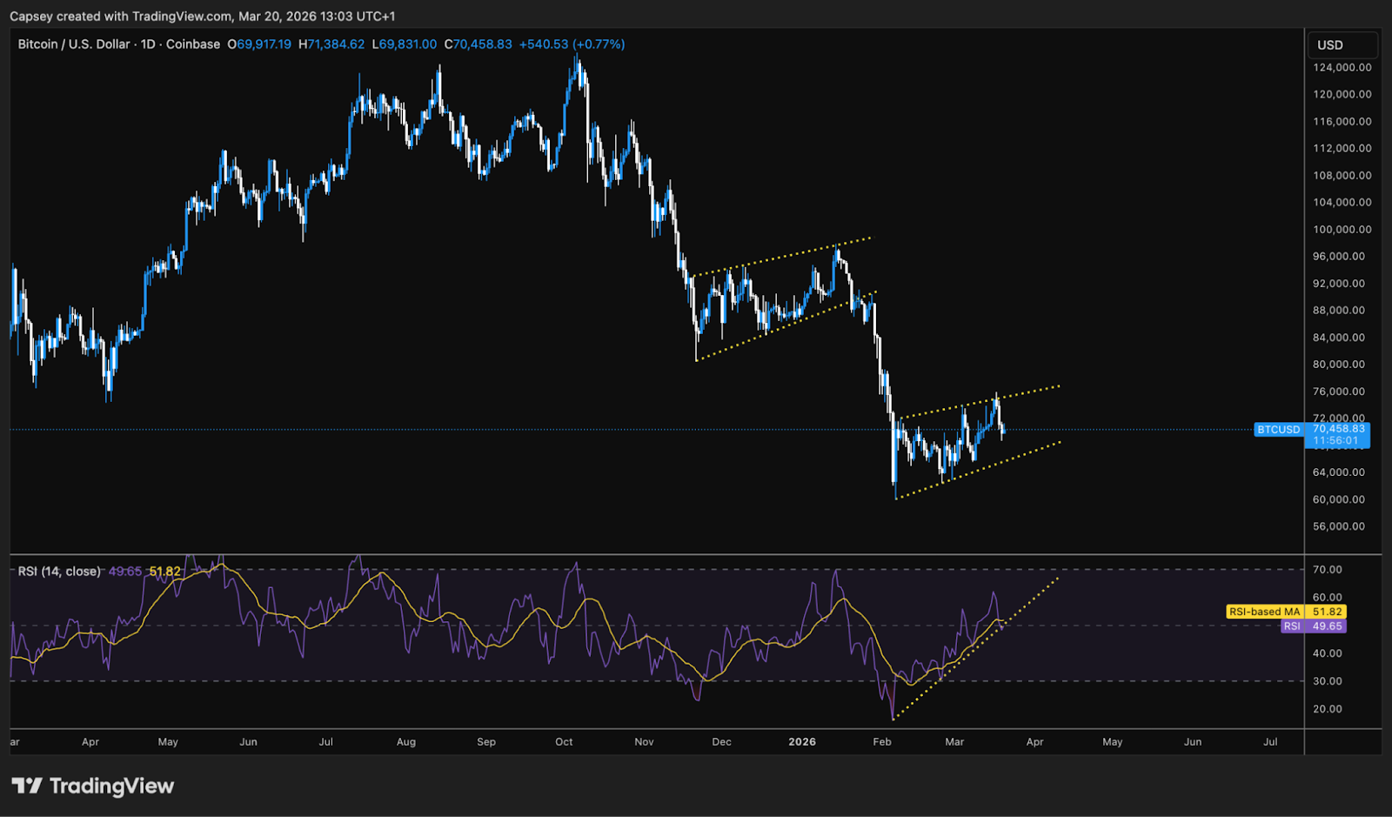
Task: Click the time scale below the RSI pane
Action: (x=652, y=742)
